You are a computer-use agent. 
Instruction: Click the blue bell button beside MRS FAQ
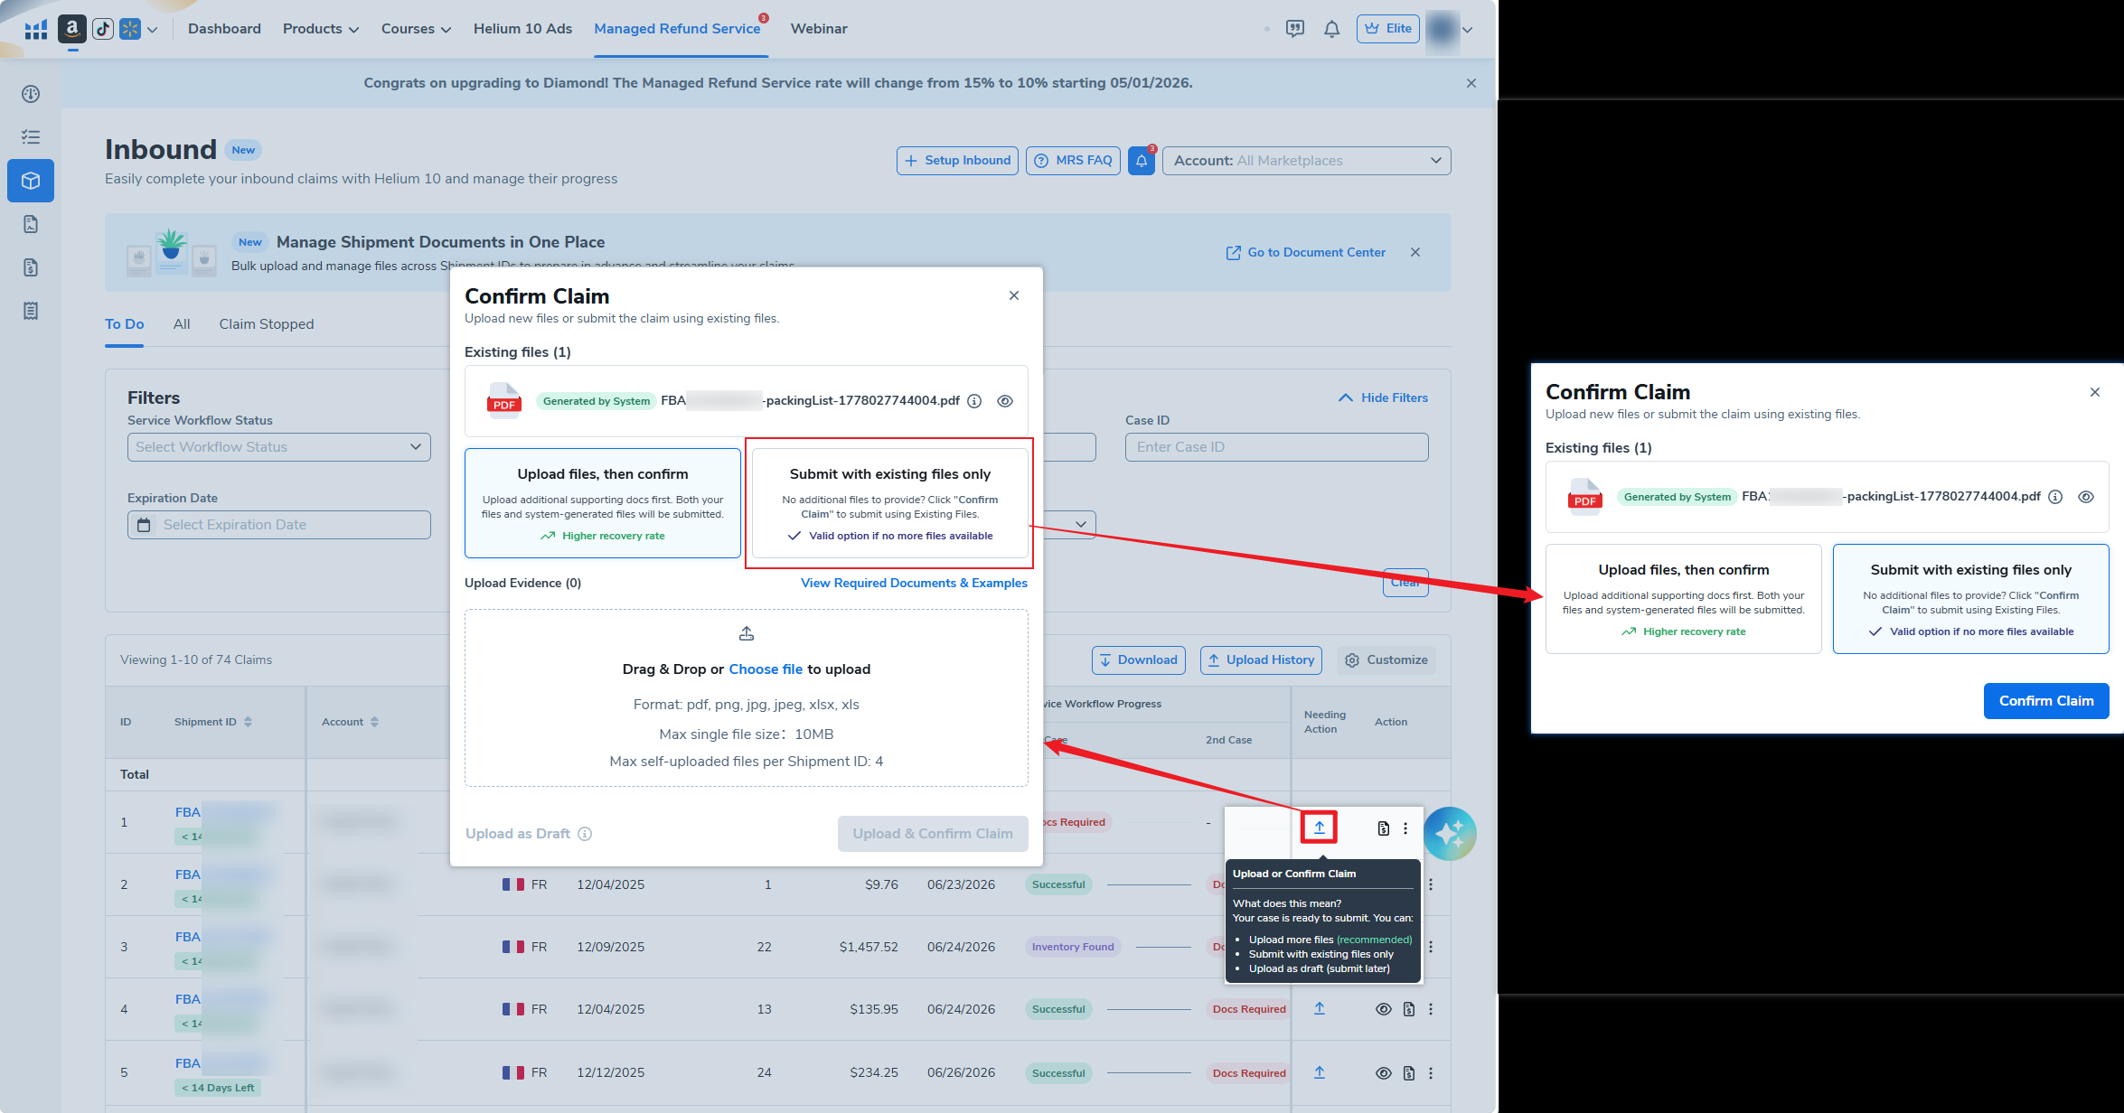(x=1142, y=161)
